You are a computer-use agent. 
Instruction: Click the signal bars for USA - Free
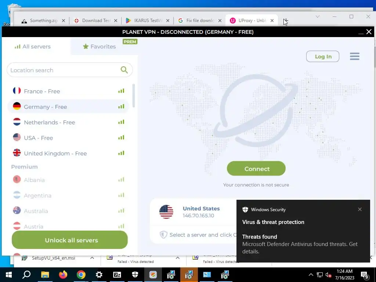121,137
